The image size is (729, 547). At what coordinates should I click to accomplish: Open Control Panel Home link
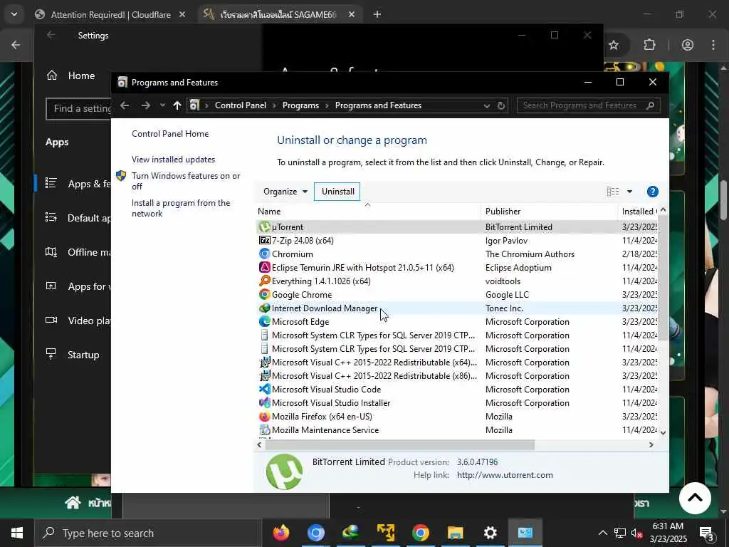tap(170, 134)
